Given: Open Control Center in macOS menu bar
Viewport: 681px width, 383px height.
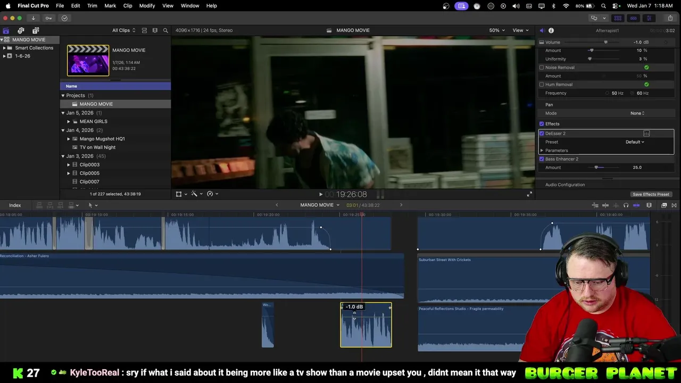Looking at the screenshot, I should click(616, 6).
